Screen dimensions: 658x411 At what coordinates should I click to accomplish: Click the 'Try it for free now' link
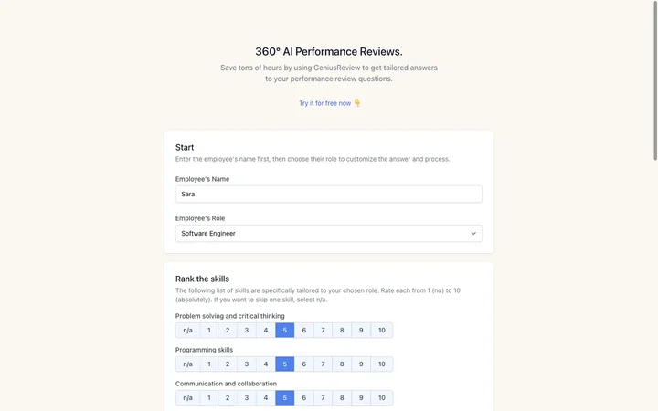[x=324, y=103]
